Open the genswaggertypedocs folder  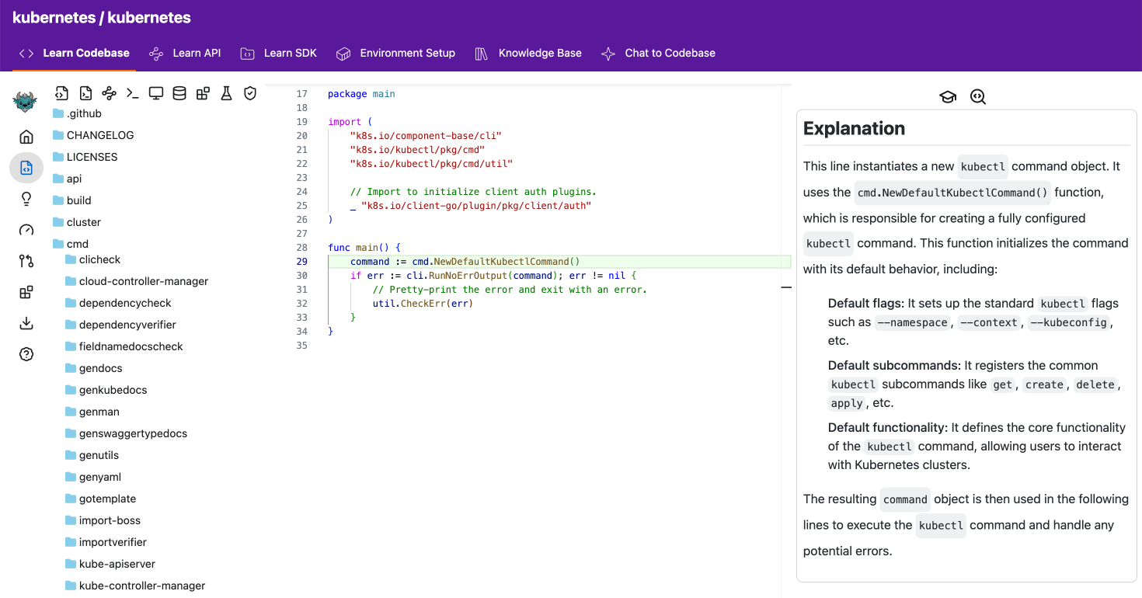coord(126,433)
